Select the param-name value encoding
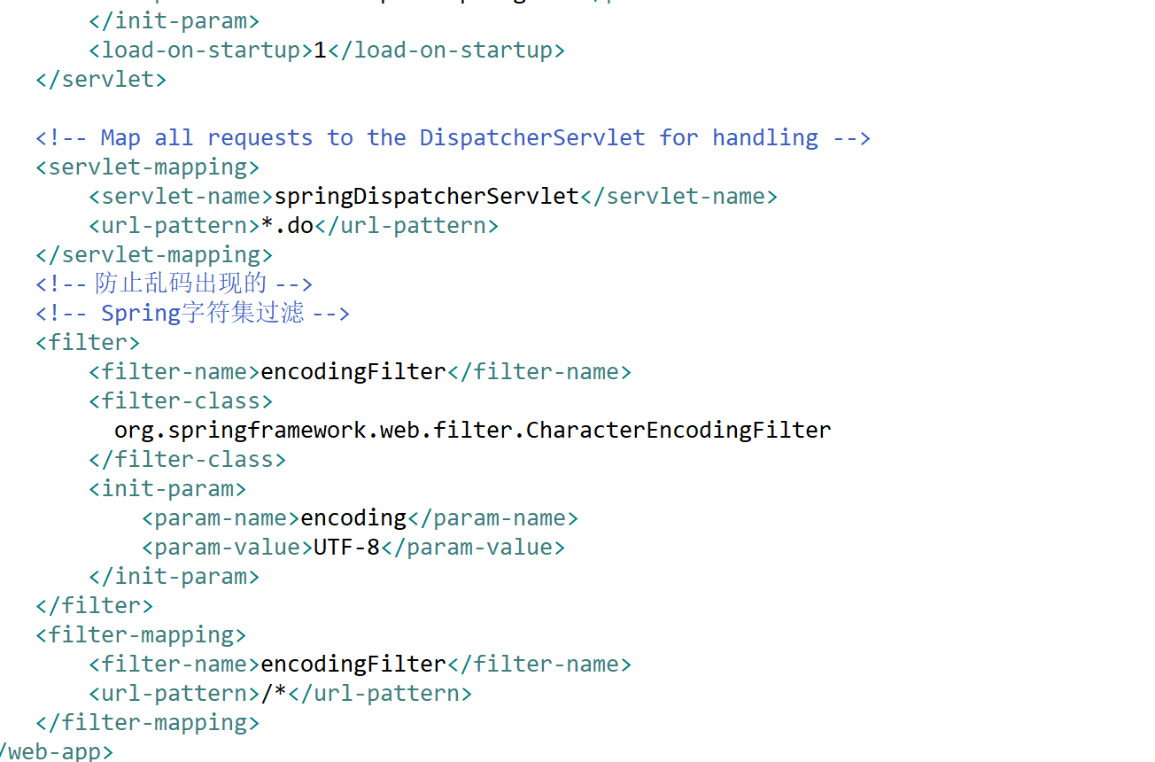 tap(353, 517)
